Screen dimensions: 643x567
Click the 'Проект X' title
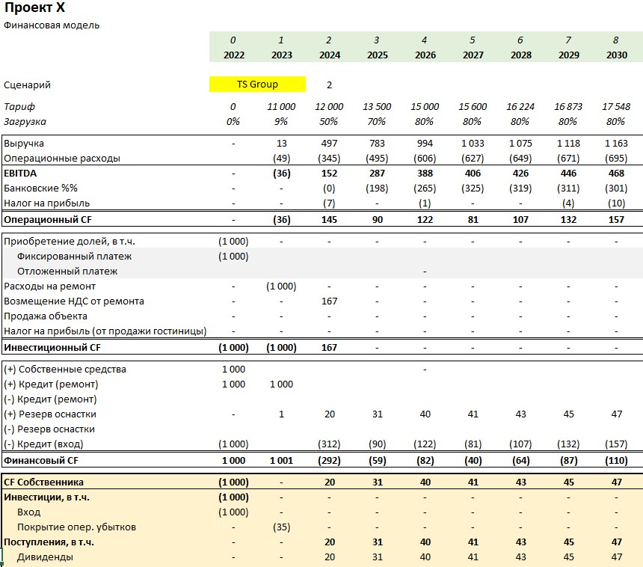point(34,7)
